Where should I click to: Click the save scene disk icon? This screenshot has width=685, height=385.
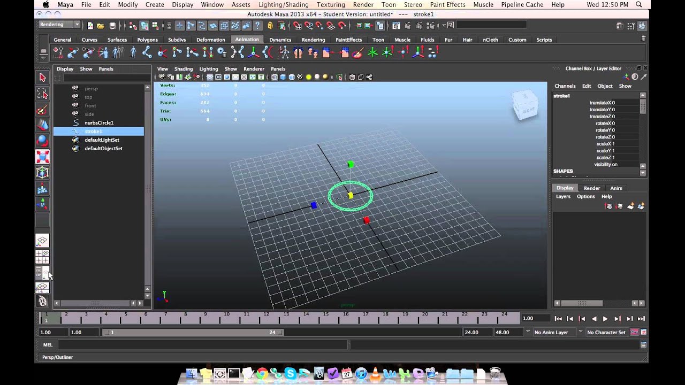click(112, 25)
